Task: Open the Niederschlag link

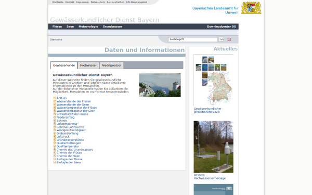Action: click(66, 117)
